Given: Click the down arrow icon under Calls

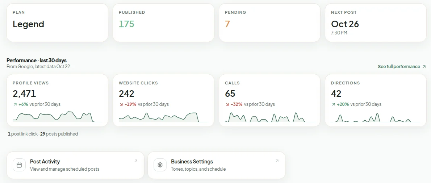Looking at the screenshot, I should tap(227, 104).
